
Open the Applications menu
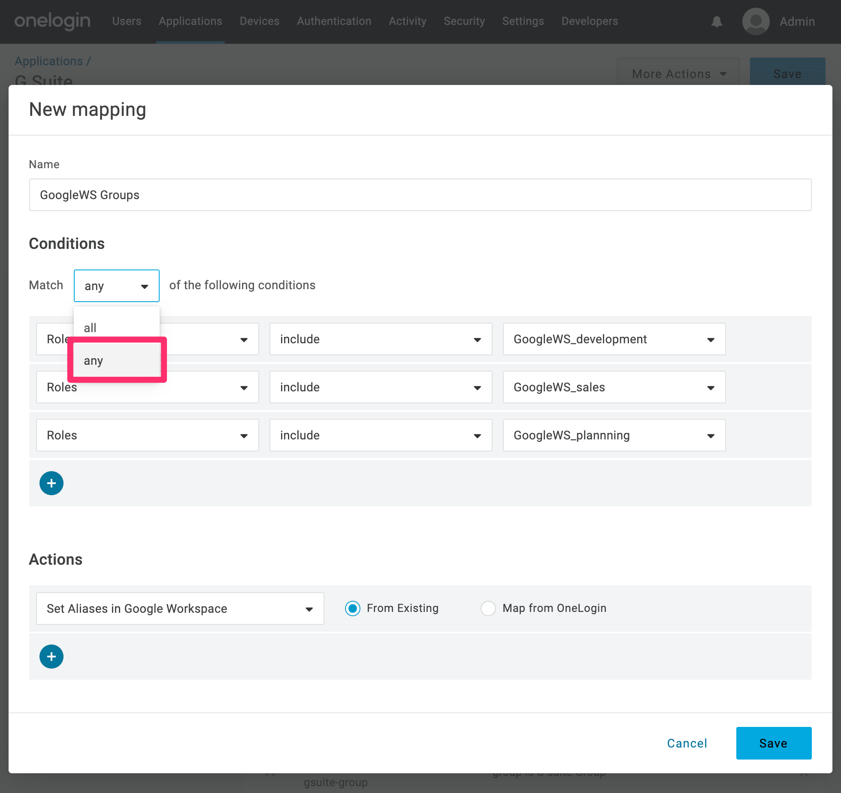click(191, 21)
